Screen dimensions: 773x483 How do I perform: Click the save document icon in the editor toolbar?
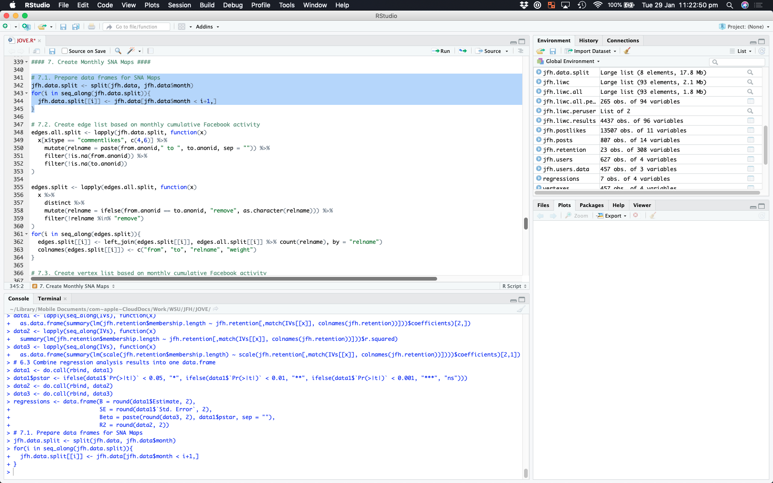(52, 51)
